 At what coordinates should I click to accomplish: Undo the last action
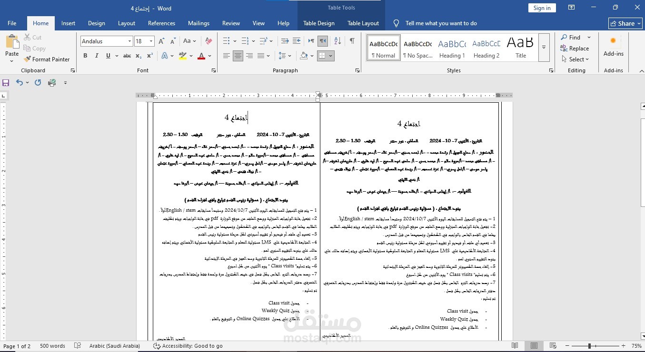pyautogui.click(x=19, y=82)
